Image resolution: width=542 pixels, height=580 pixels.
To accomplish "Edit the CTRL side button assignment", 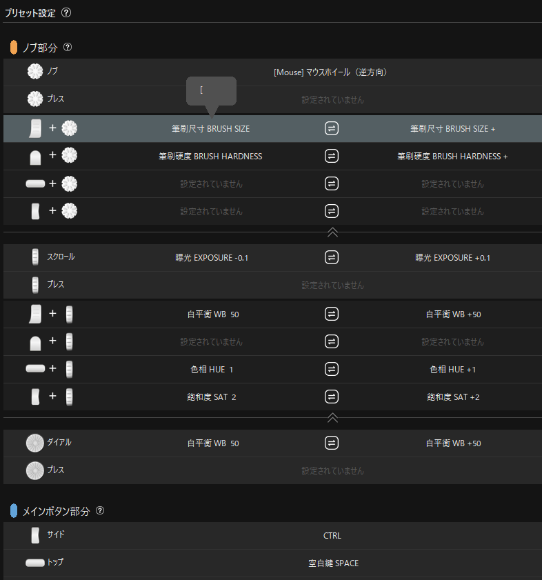I will (x=332, y=536).
